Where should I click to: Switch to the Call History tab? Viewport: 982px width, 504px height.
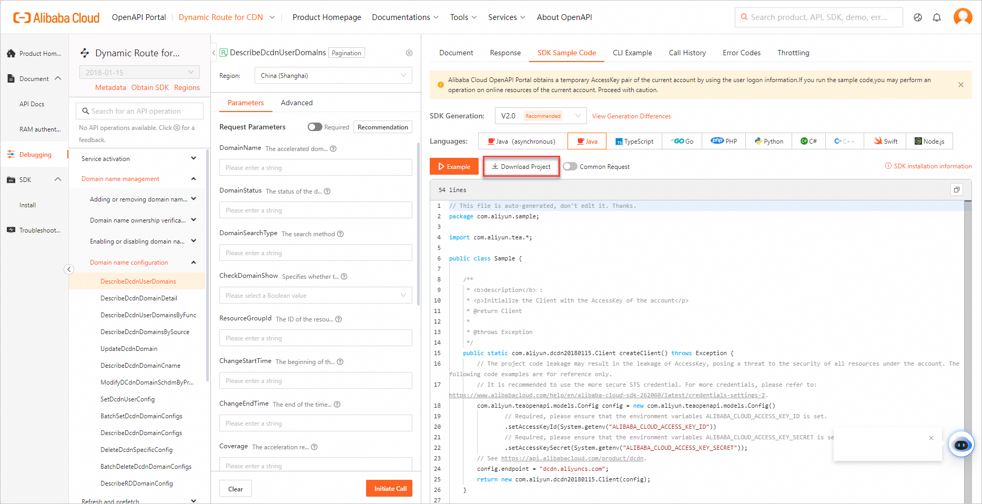687,53
